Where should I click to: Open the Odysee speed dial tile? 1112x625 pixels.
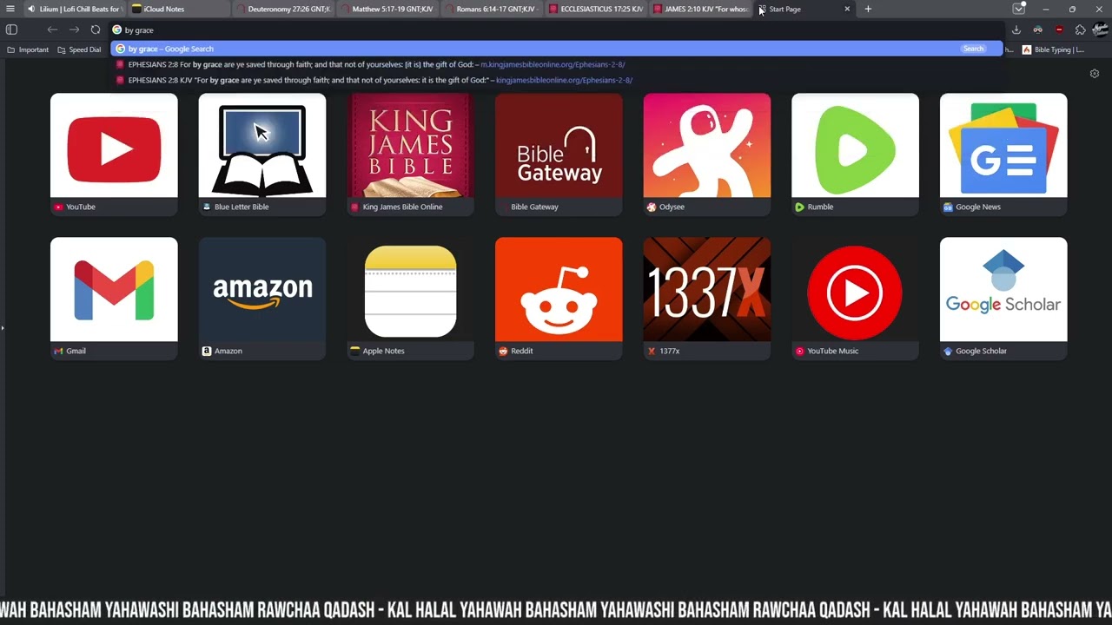706,155
